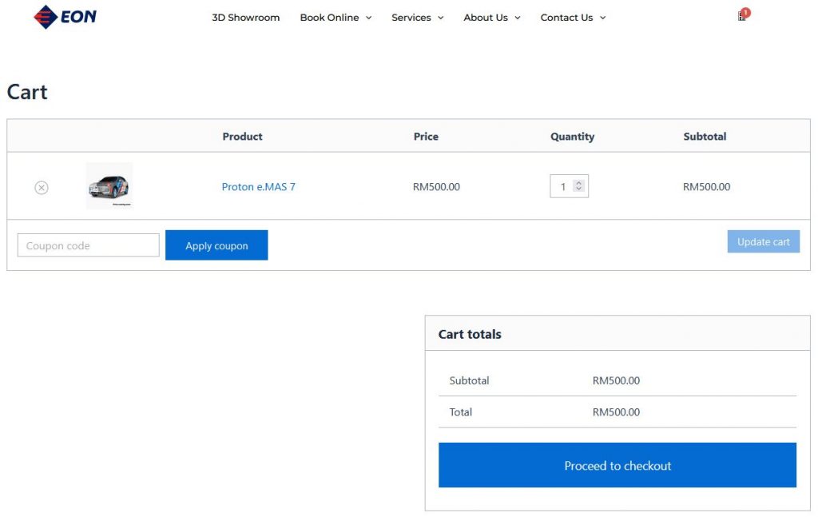Select the Subtotal column header
This screenshot has width=818, height=517.
[x=705, y=136]
